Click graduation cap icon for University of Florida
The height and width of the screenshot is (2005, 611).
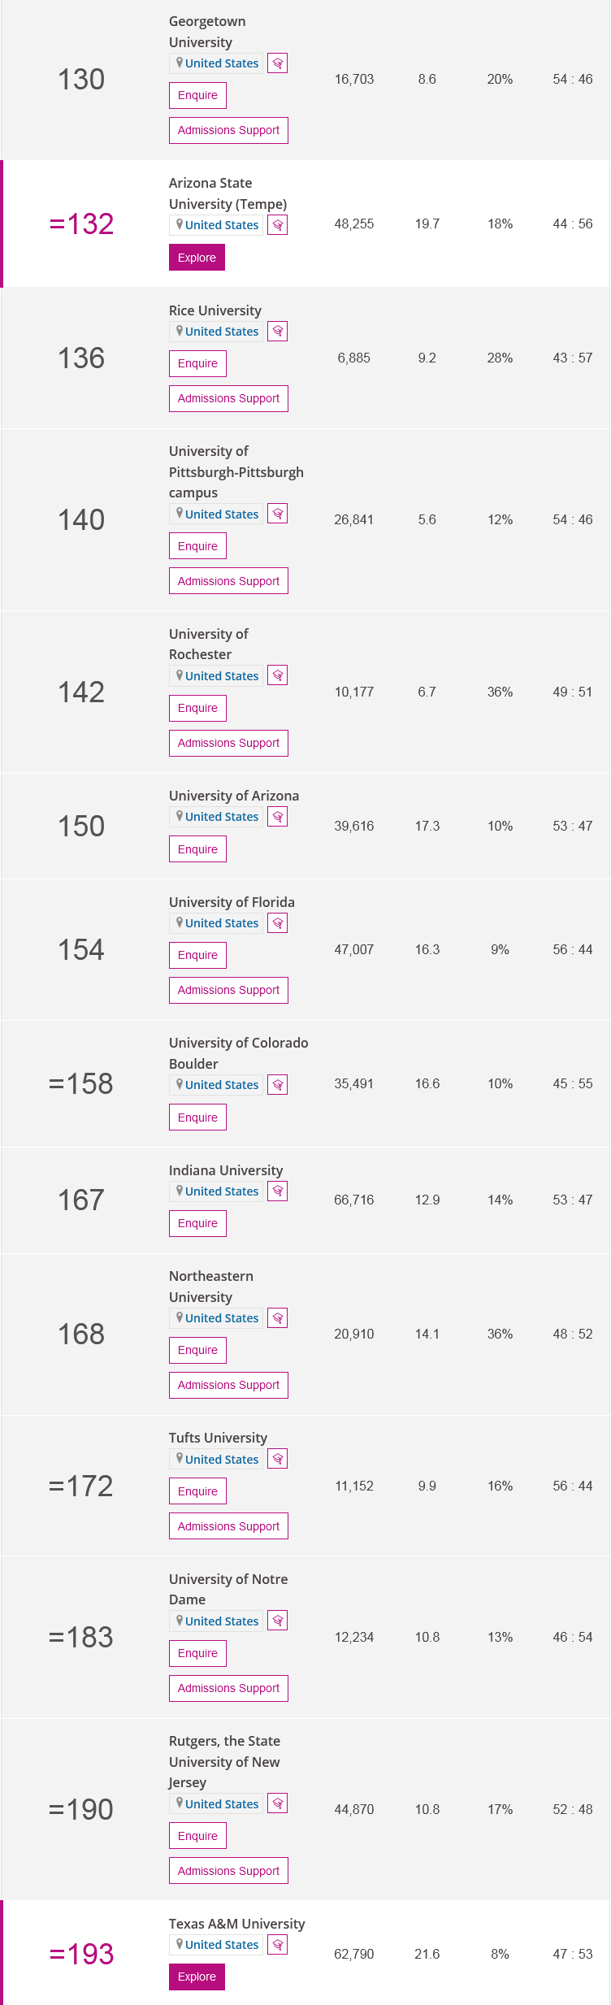(278, 923)
